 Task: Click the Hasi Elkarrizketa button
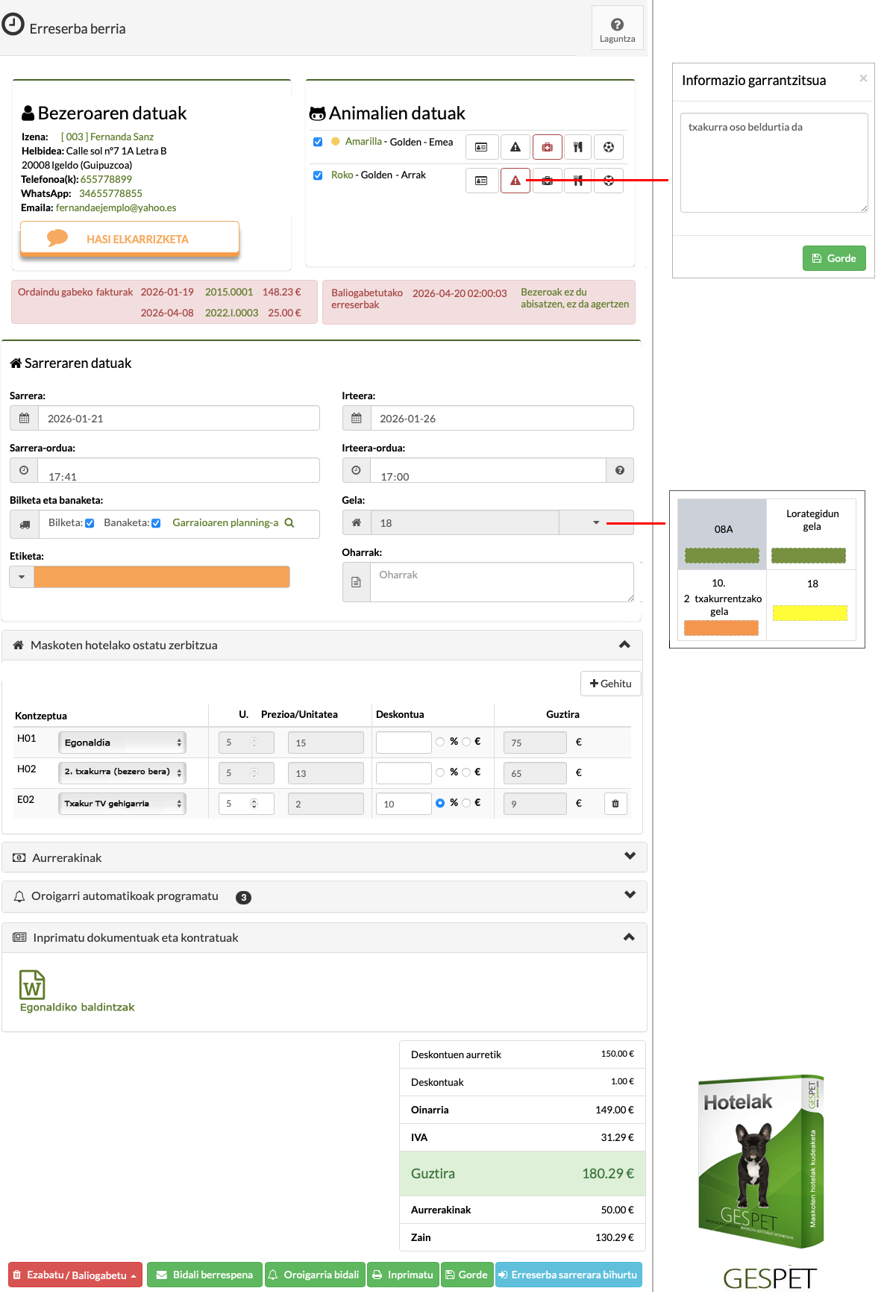[x=130, y=239]
